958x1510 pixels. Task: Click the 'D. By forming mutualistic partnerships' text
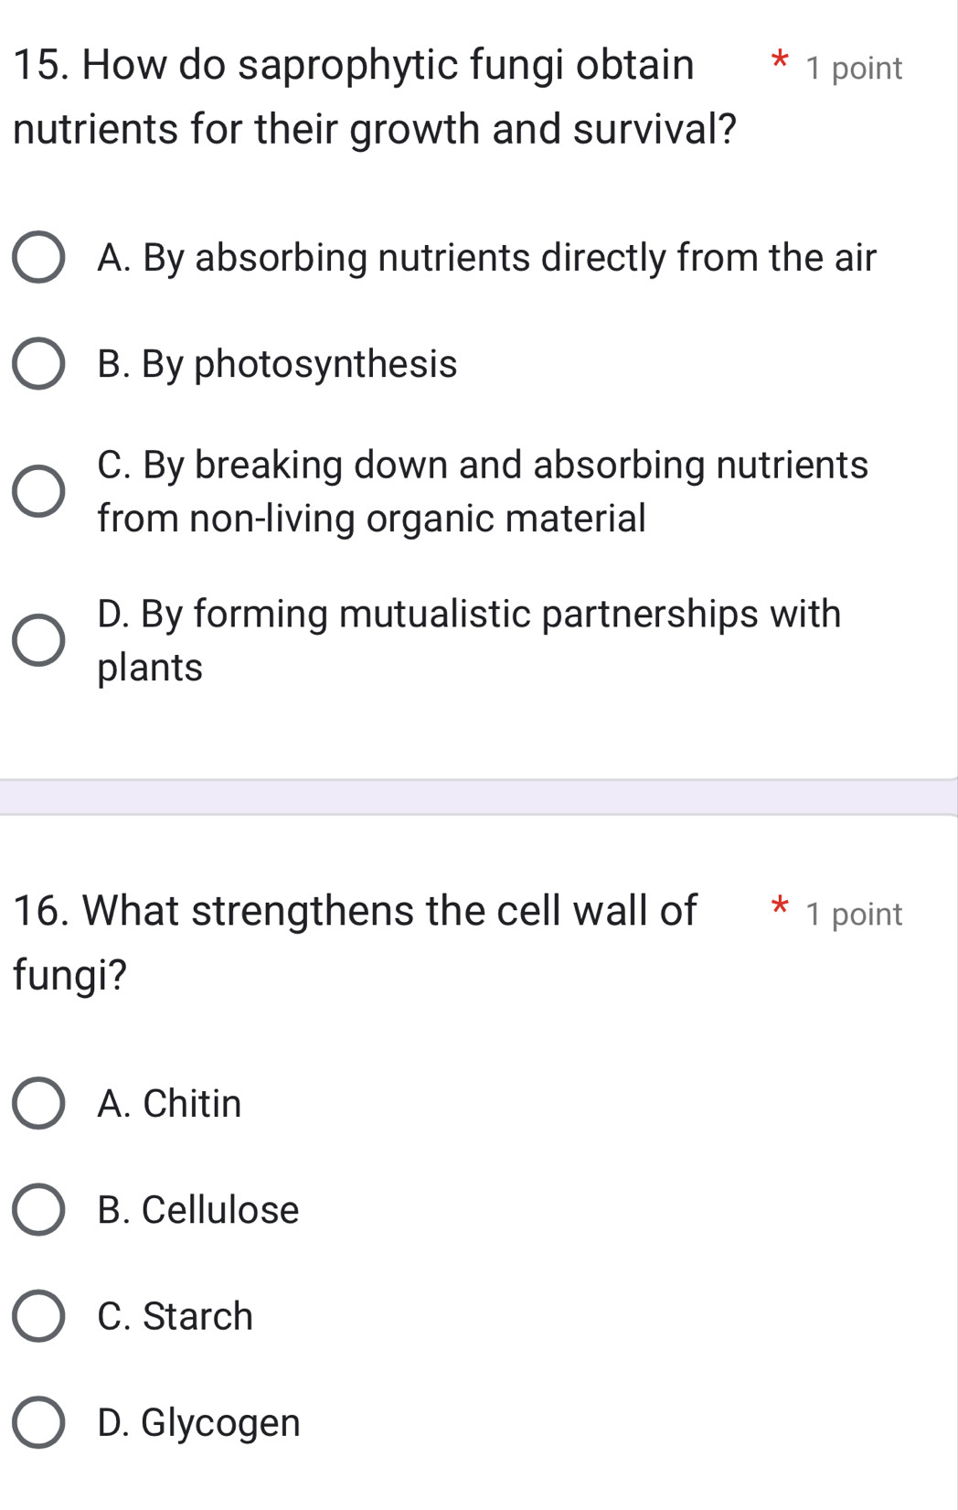[x=469, y=614]
